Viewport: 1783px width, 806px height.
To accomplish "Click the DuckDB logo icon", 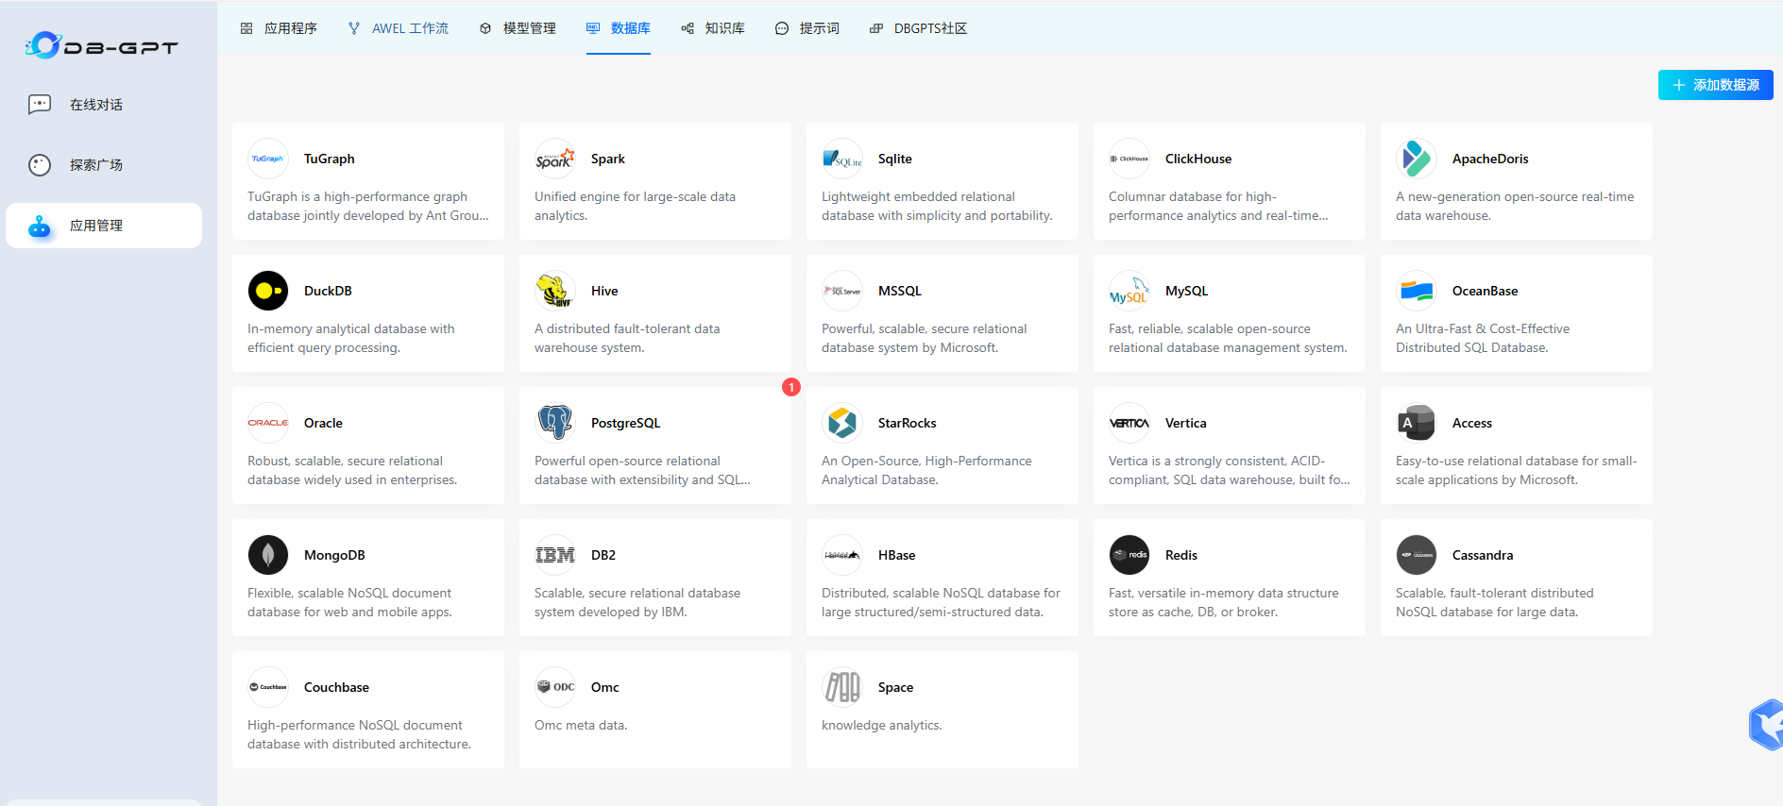I will (268, 291).
